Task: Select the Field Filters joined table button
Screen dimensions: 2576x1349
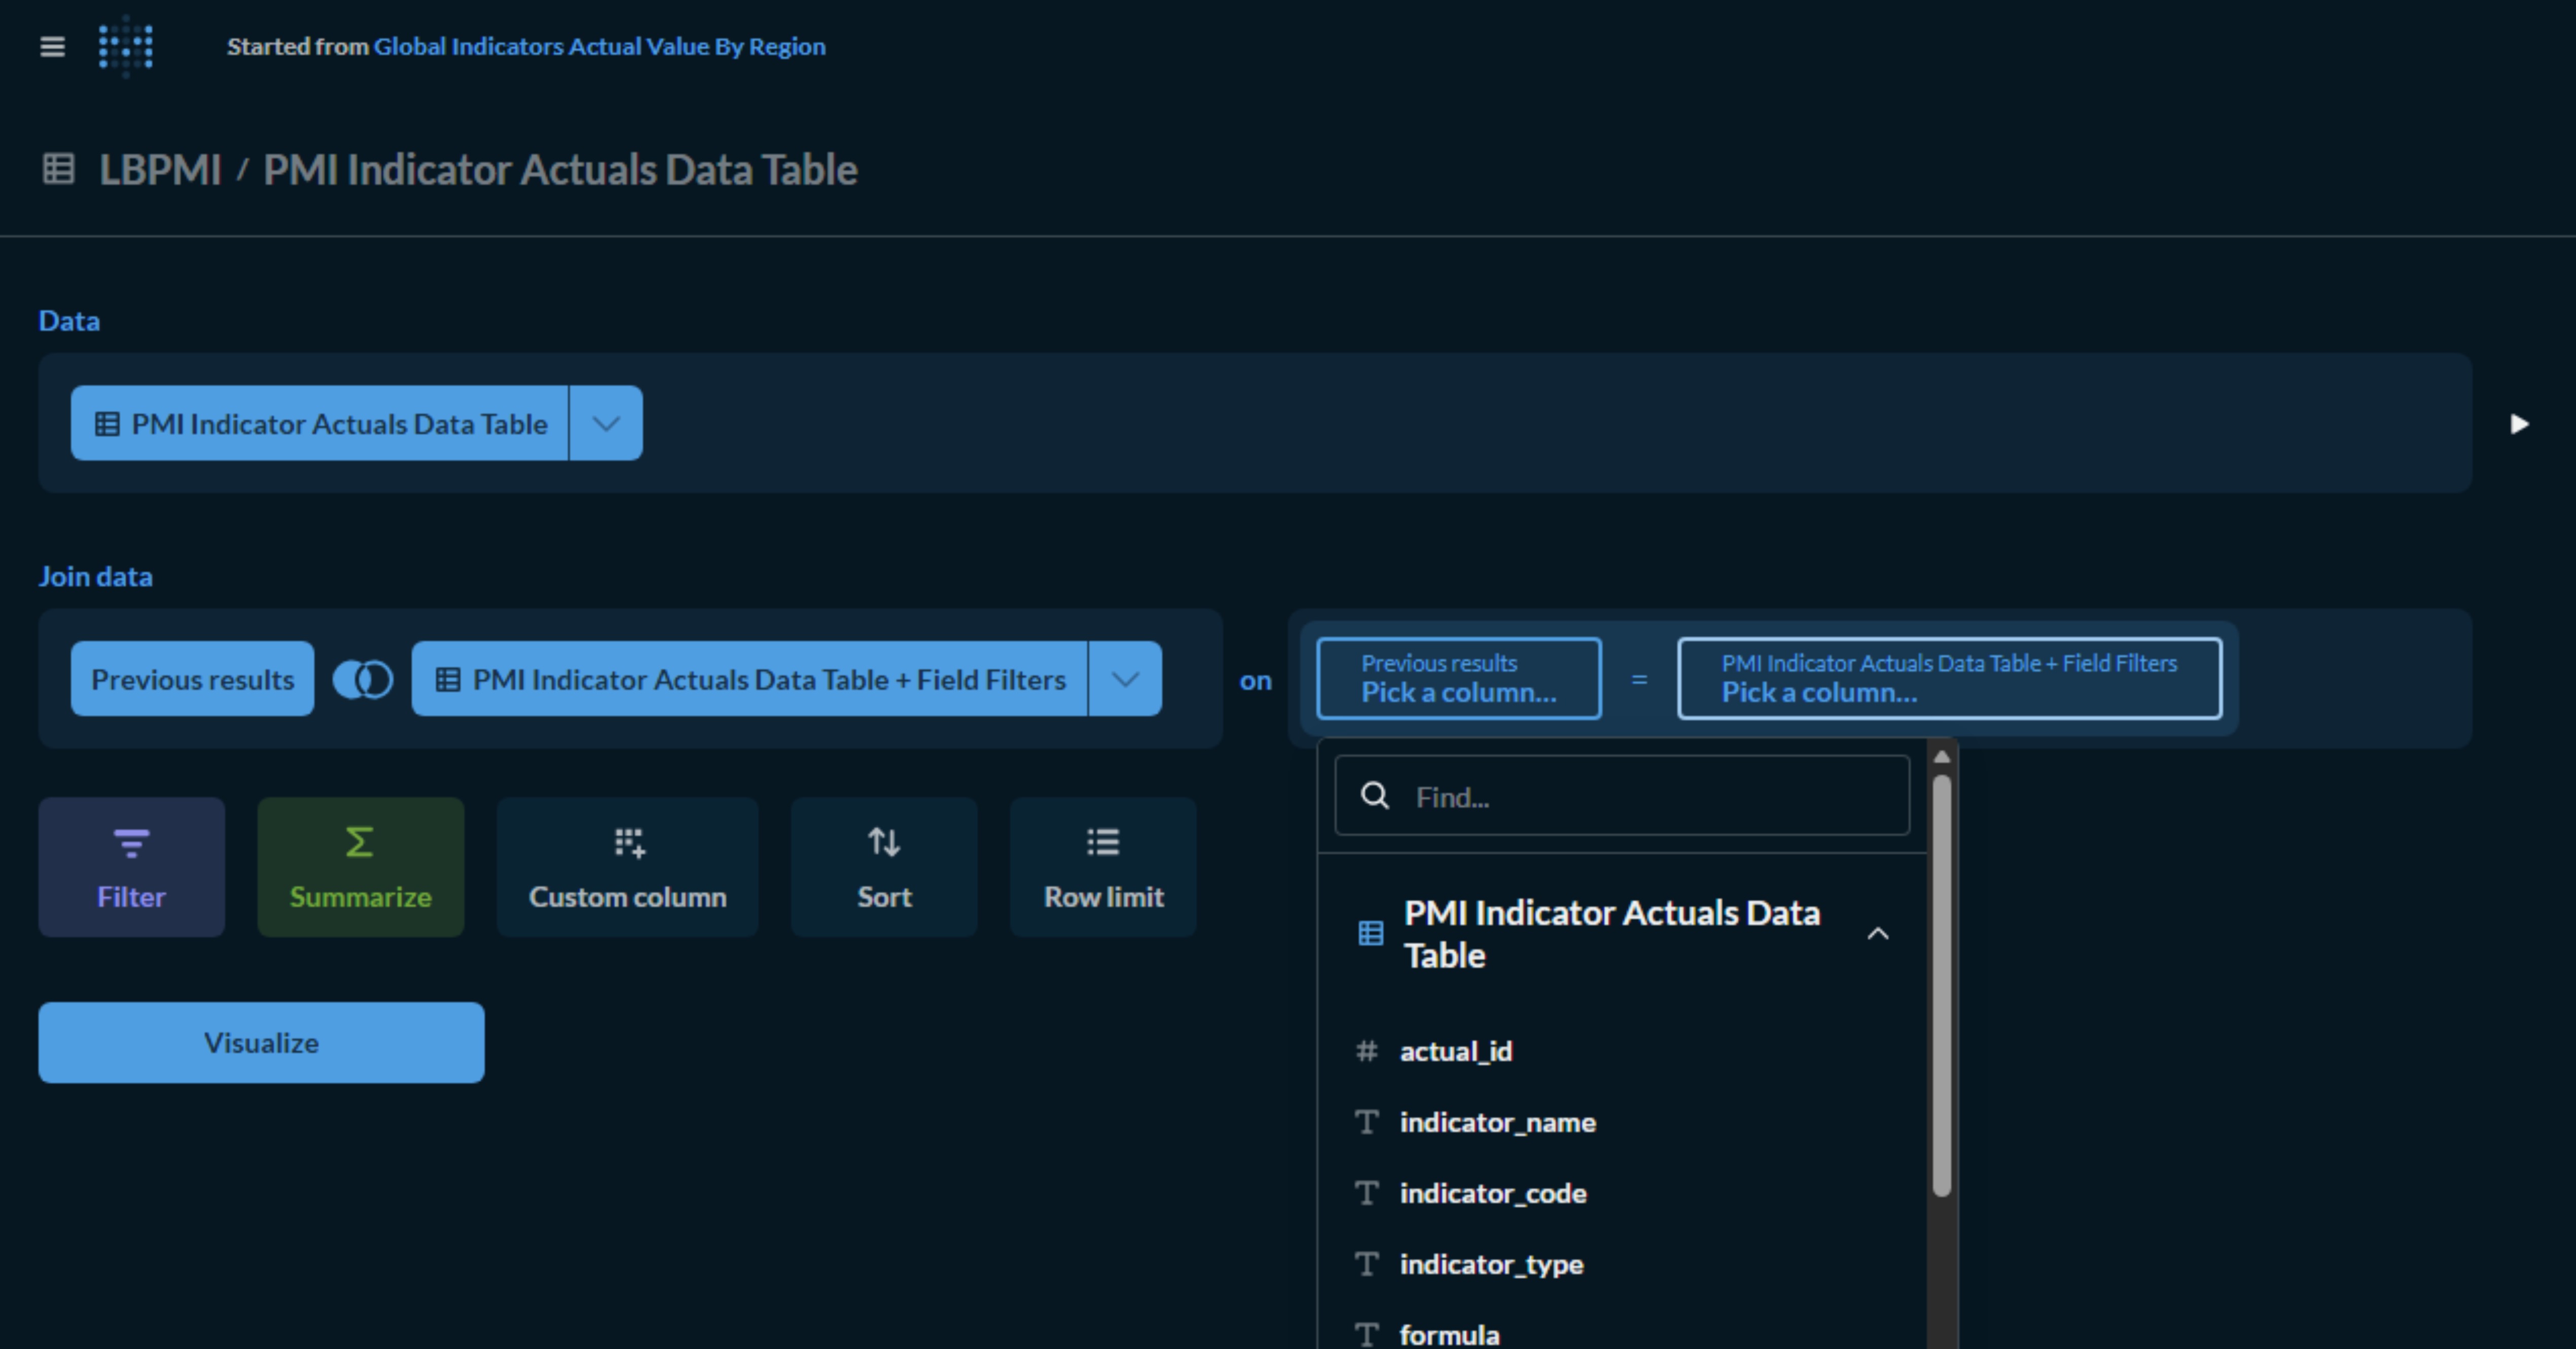Action: (749, 679)
